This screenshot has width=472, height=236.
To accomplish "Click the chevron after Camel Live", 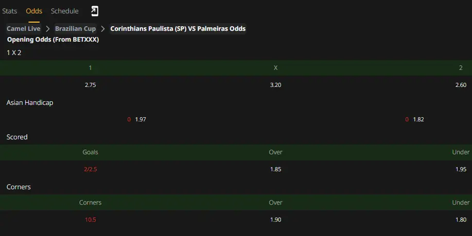I will point(47,29).
